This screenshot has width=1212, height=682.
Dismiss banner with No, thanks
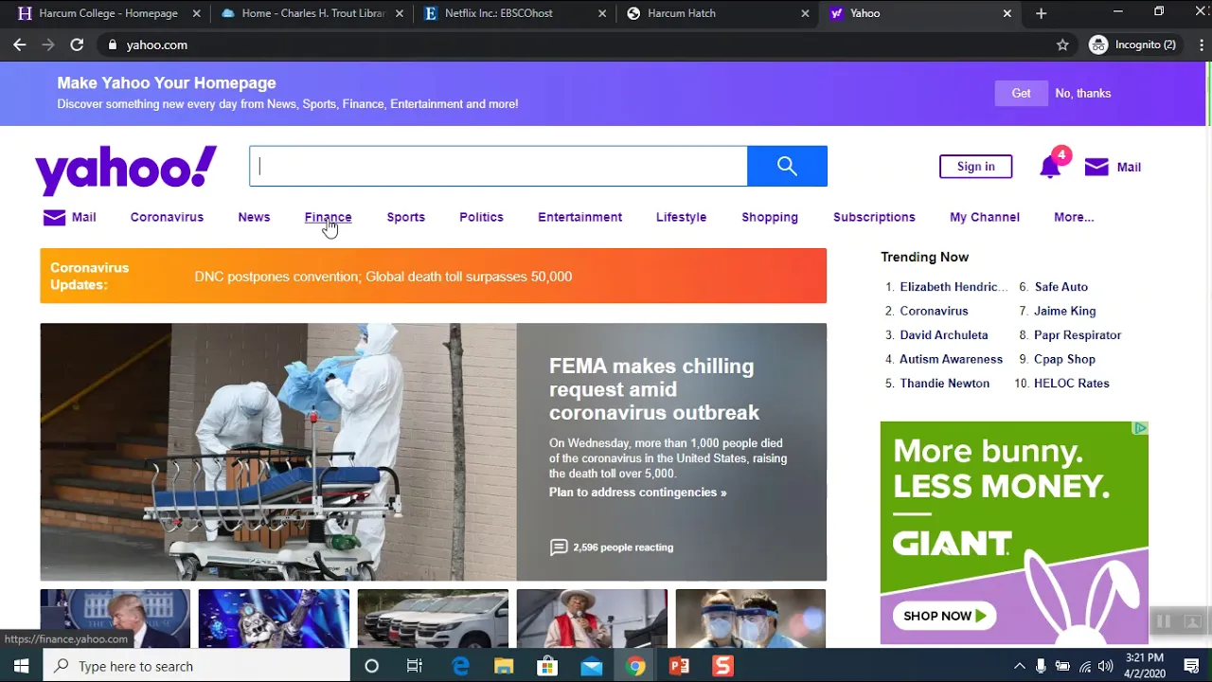click(1083, 93)
